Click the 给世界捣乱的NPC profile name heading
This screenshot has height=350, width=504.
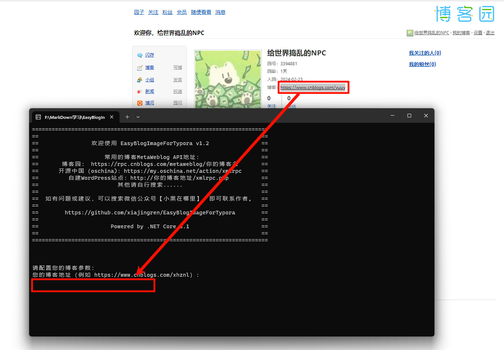[296, 53]
